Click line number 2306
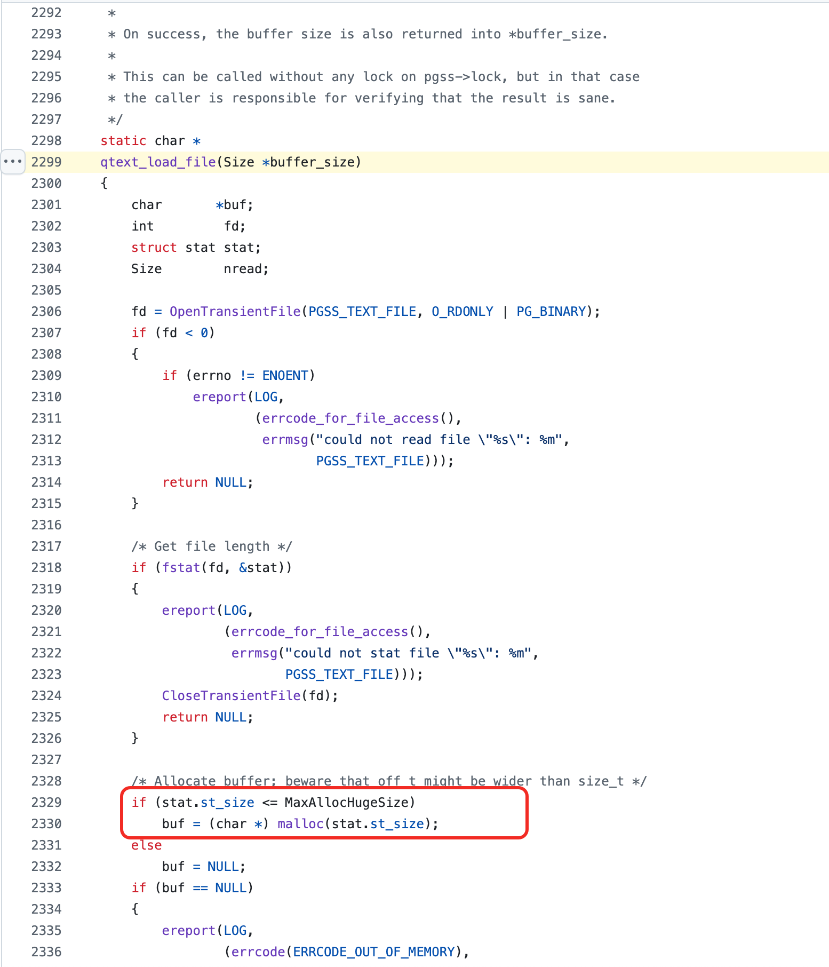The height and width of the screenshot is (967, 829). click(x=46, y=311)
